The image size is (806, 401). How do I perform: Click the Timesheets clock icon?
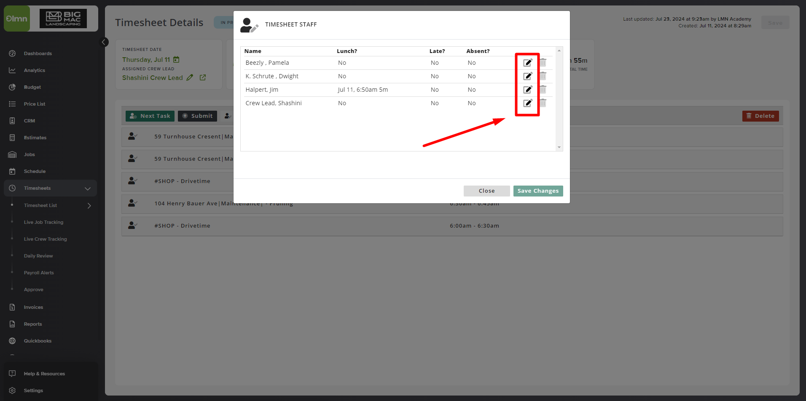point(12,188)
